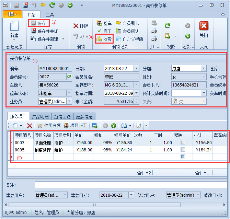
Task: Click the green refresh icon beside 会员编号
Action: pyautogui.click(x=69, y=77)
